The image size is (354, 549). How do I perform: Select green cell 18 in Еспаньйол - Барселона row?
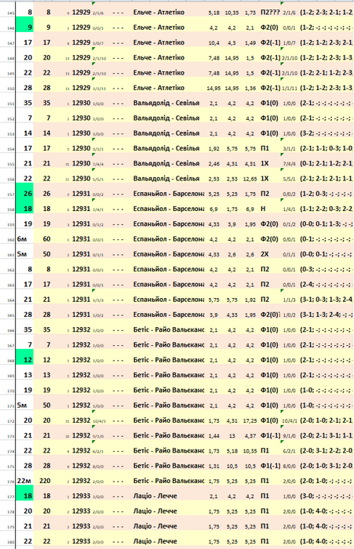24,209
